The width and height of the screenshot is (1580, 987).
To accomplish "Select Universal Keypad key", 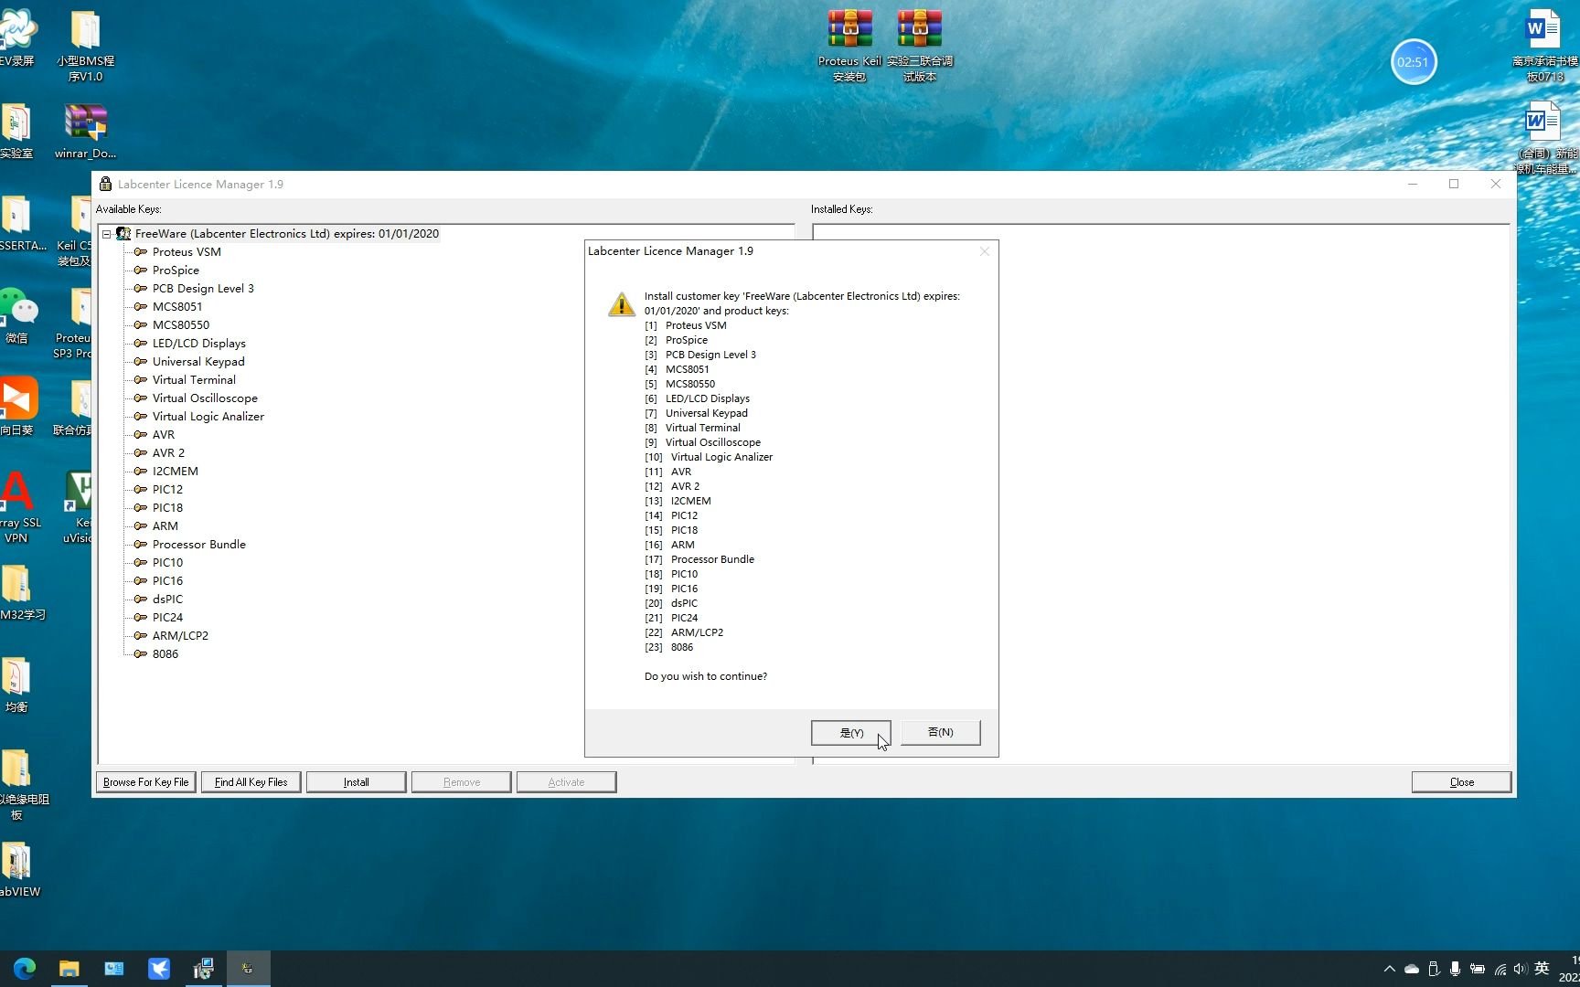I will click(198, 362).
